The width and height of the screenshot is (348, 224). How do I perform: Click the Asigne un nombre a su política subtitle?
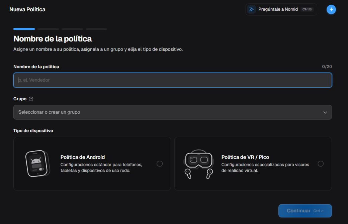click(98, 49)
